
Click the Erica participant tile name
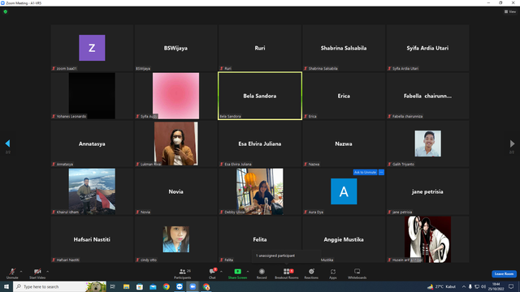tap(344, 96)
